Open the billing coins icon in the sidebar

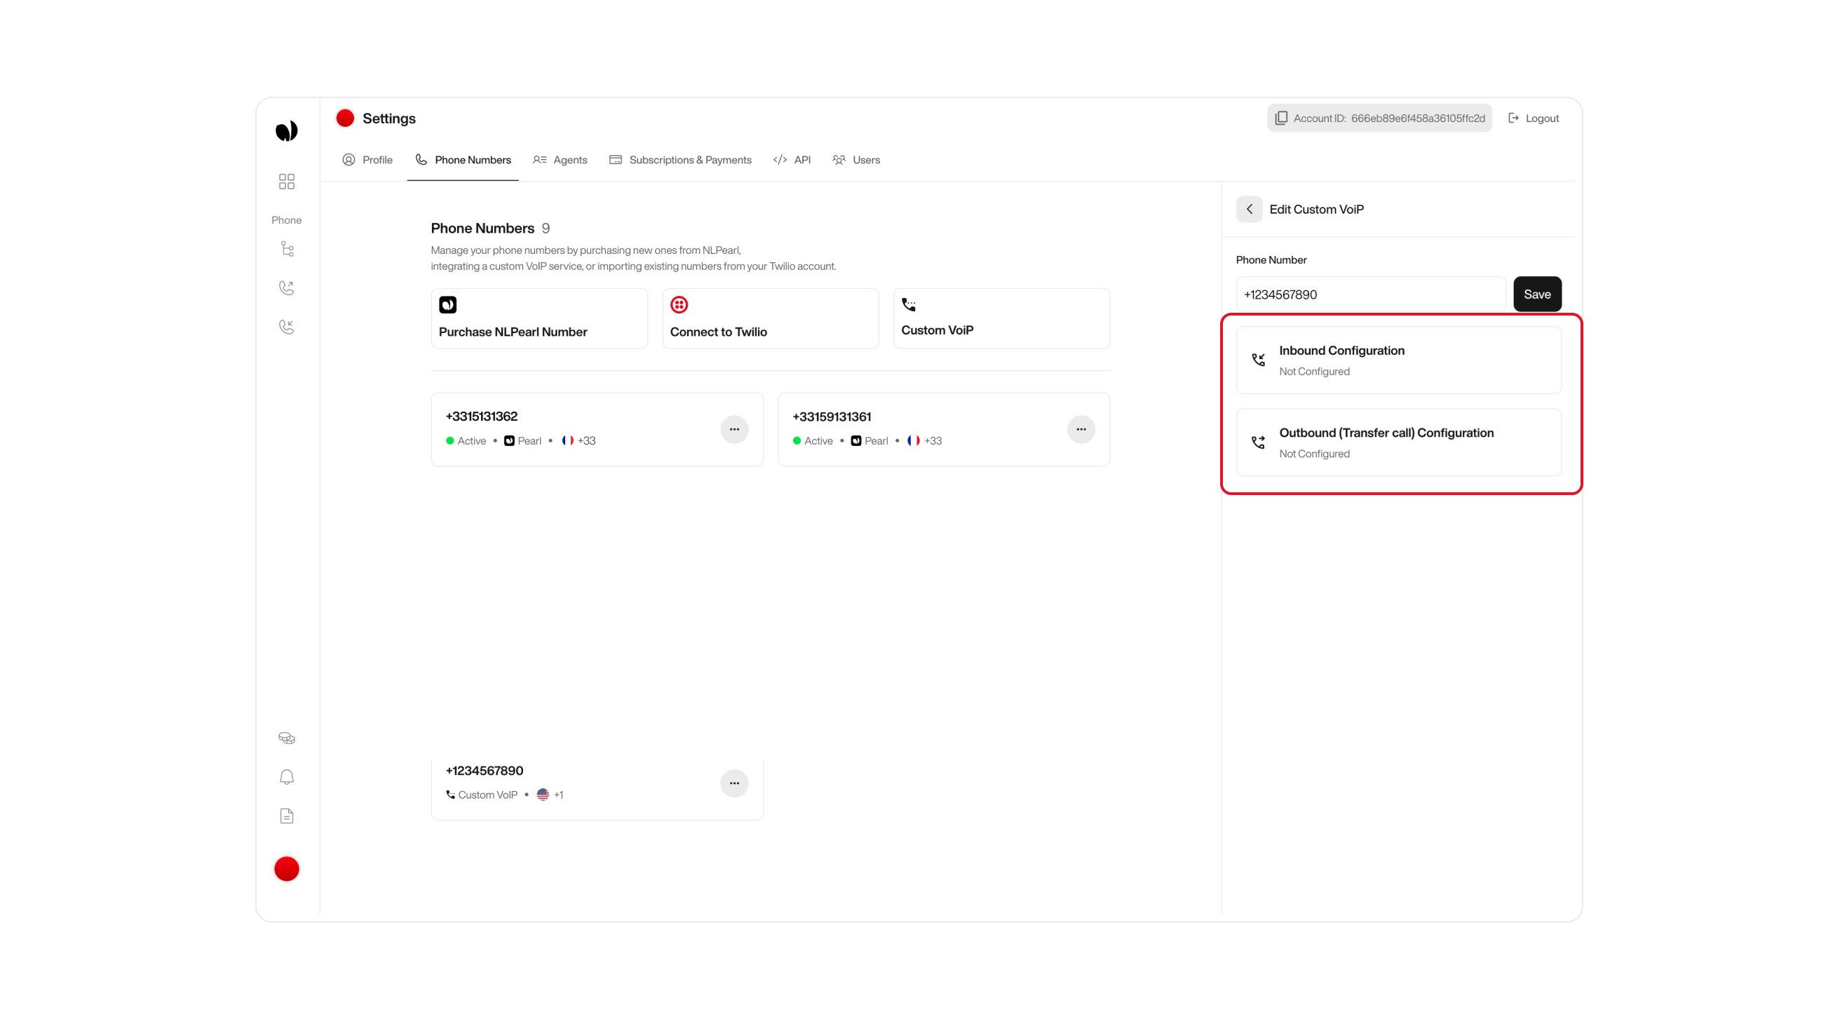coord(286,737)
